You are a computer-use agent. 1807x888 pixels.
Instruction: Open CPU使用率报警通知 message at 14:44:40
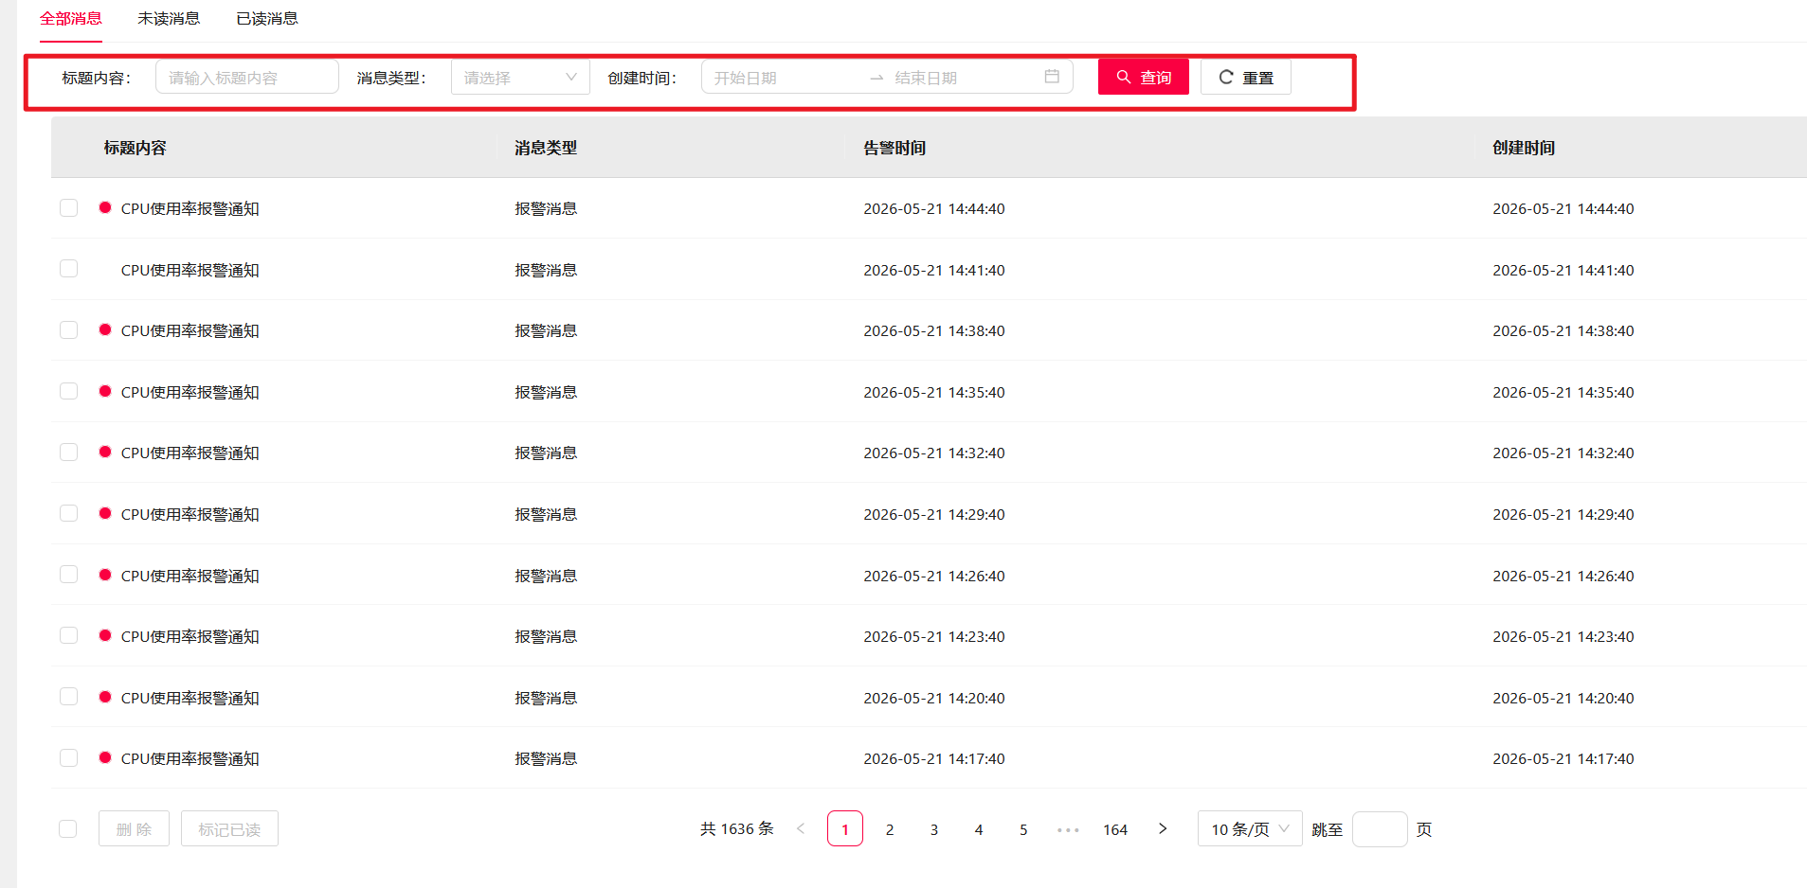190,208
